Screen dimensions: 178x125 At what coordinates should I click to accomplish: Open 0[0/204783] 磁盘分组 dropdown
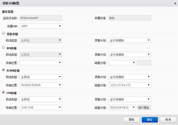pos(122,108)
